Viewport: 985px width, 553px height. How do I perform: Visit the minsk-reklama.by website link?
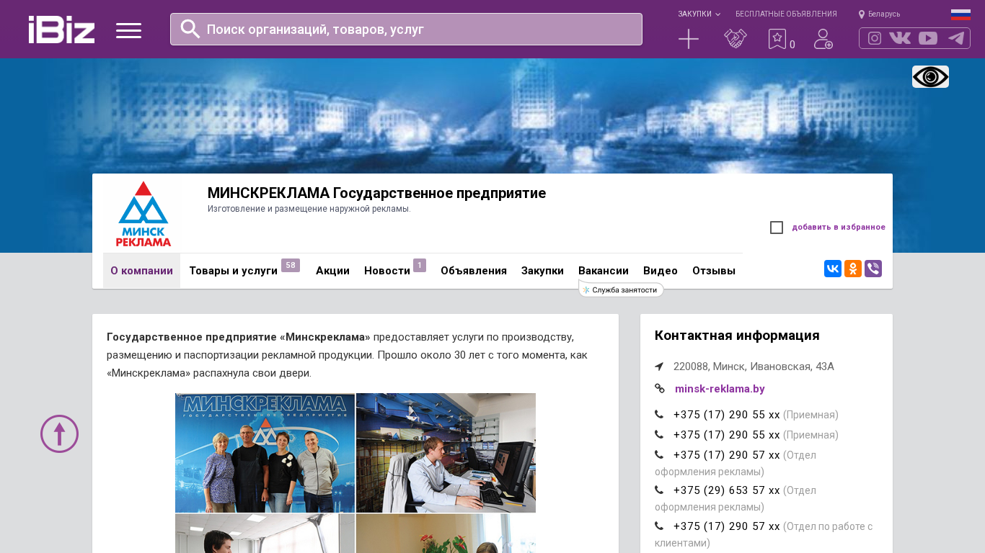pos(720,389)
